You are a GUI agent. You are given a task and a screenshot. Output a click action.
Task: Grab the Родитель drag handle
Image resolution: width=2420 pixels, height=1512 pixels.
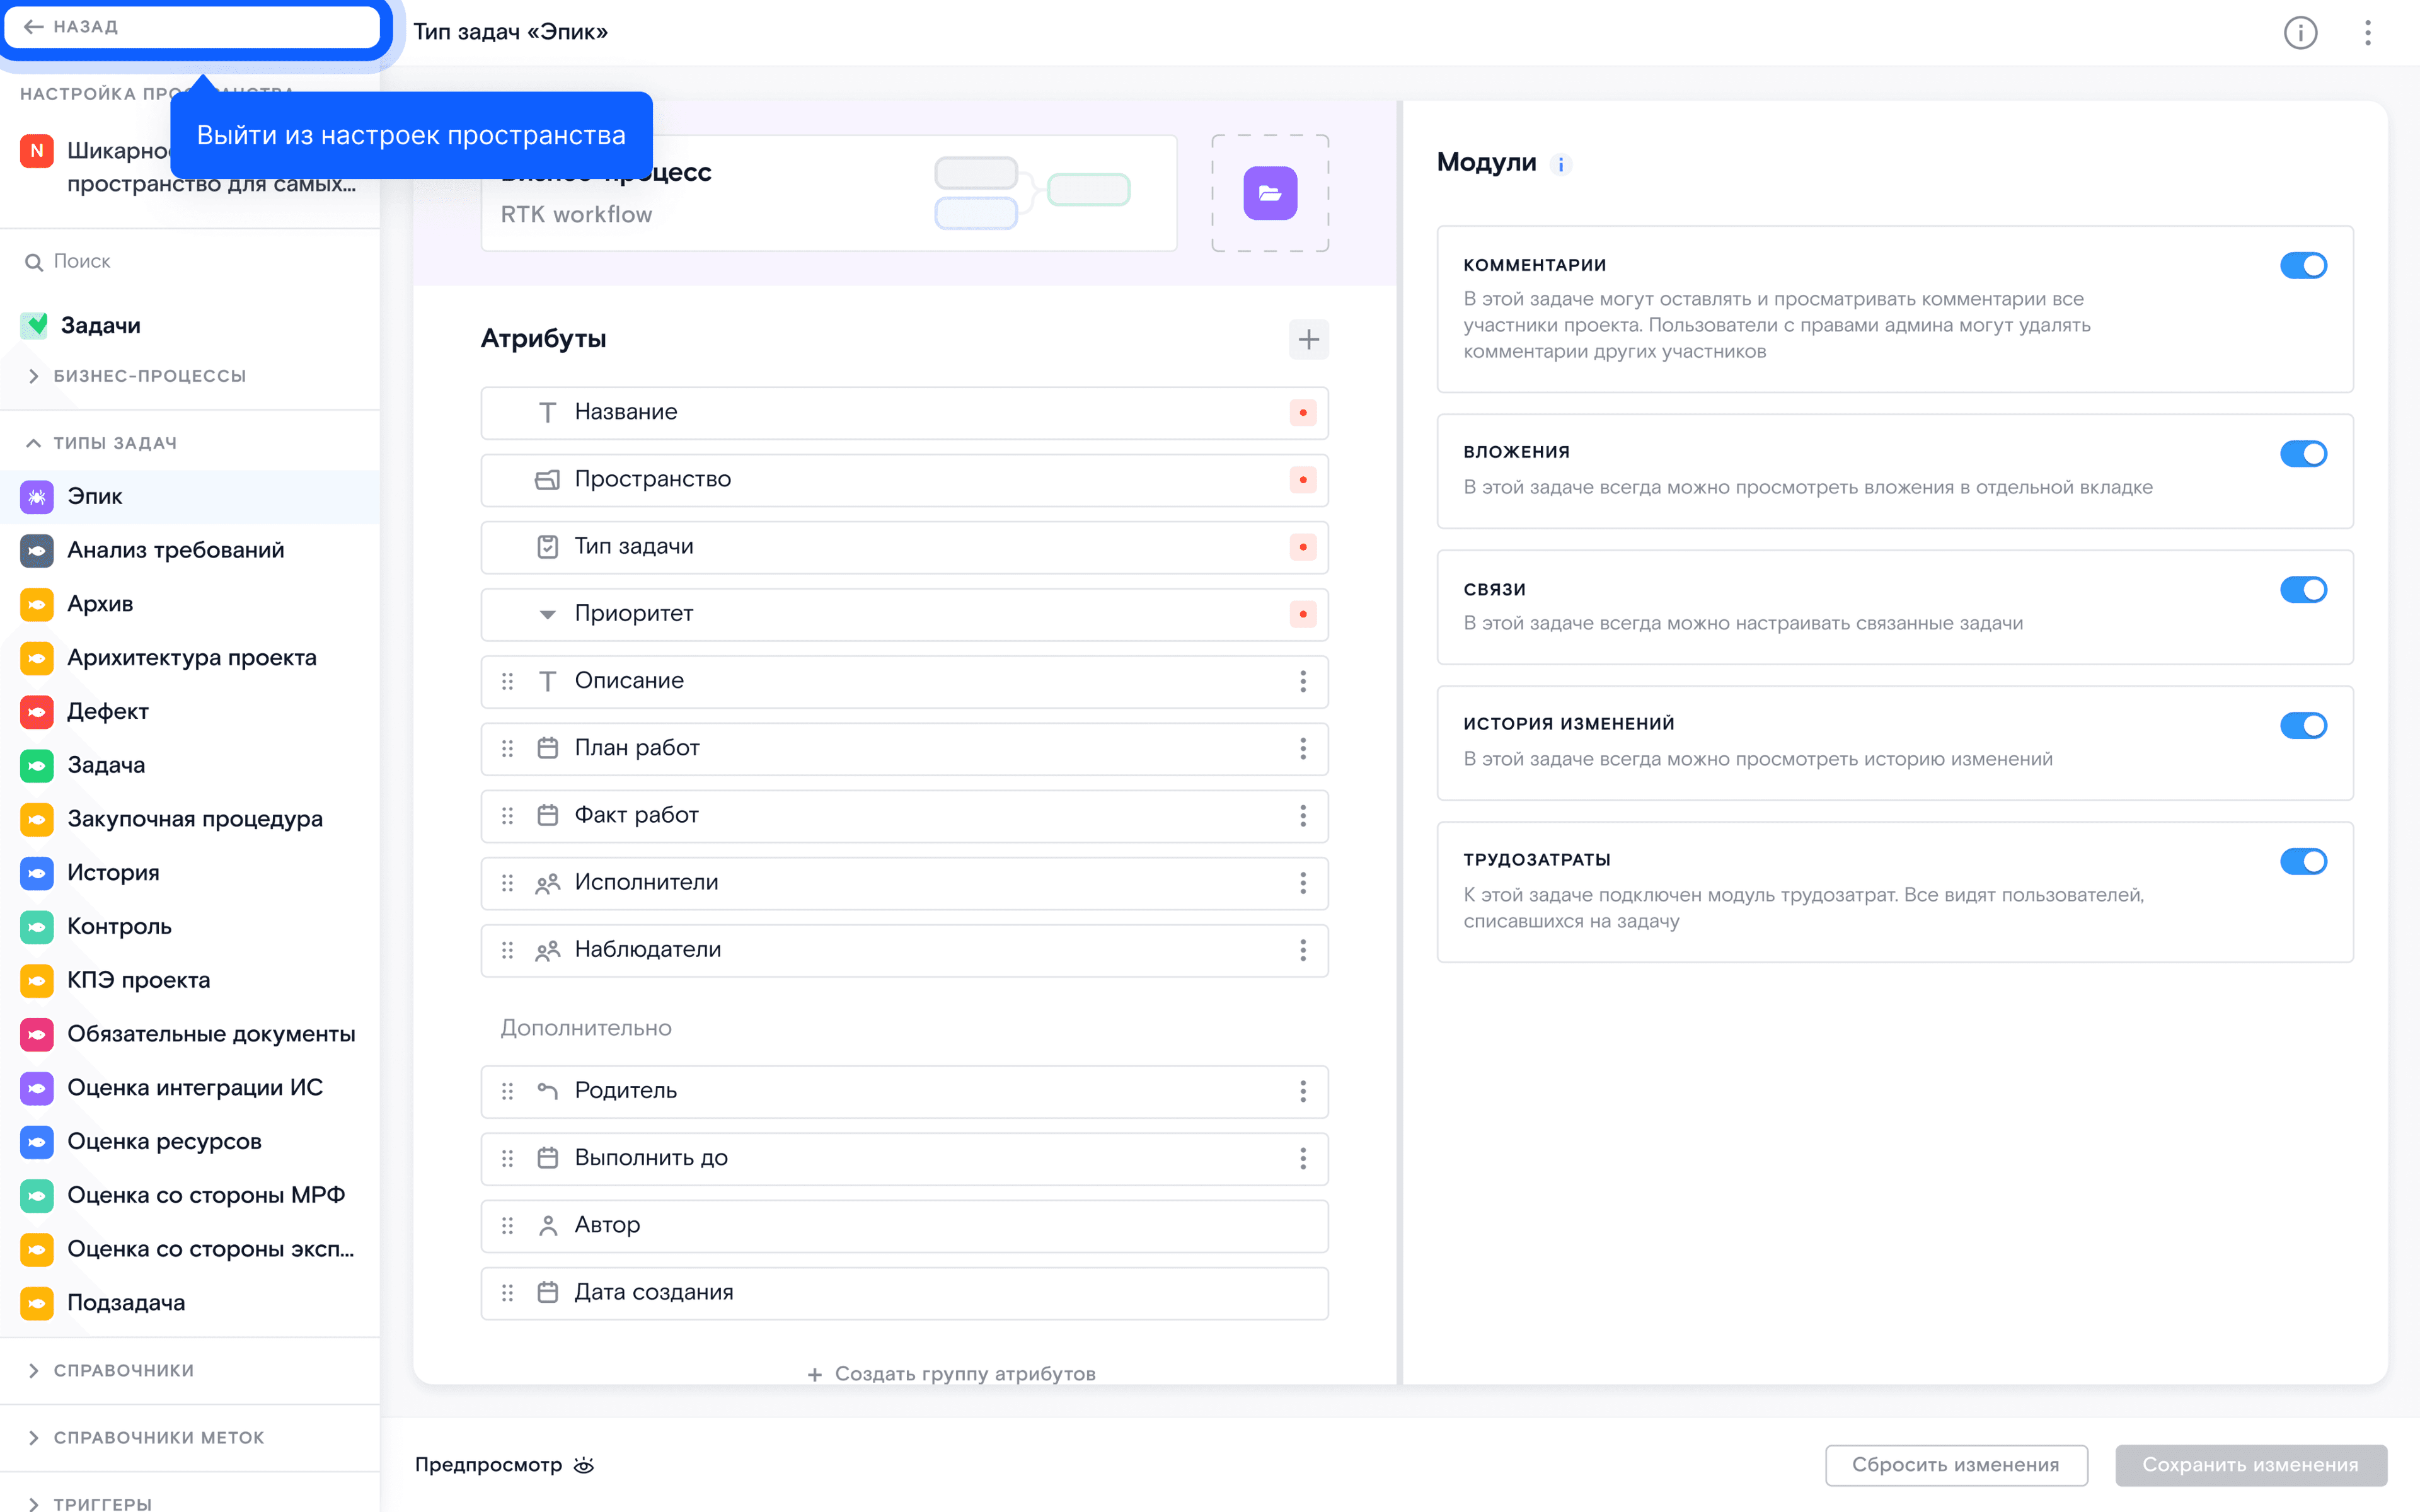507,1091
